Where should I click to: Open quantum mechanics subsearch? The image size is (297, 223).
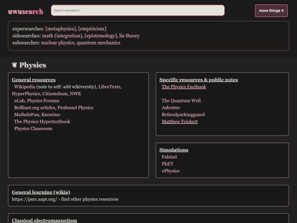98,42
